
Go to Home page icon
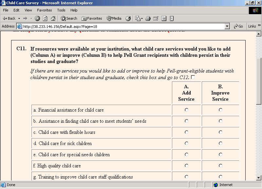click(53, 18)
